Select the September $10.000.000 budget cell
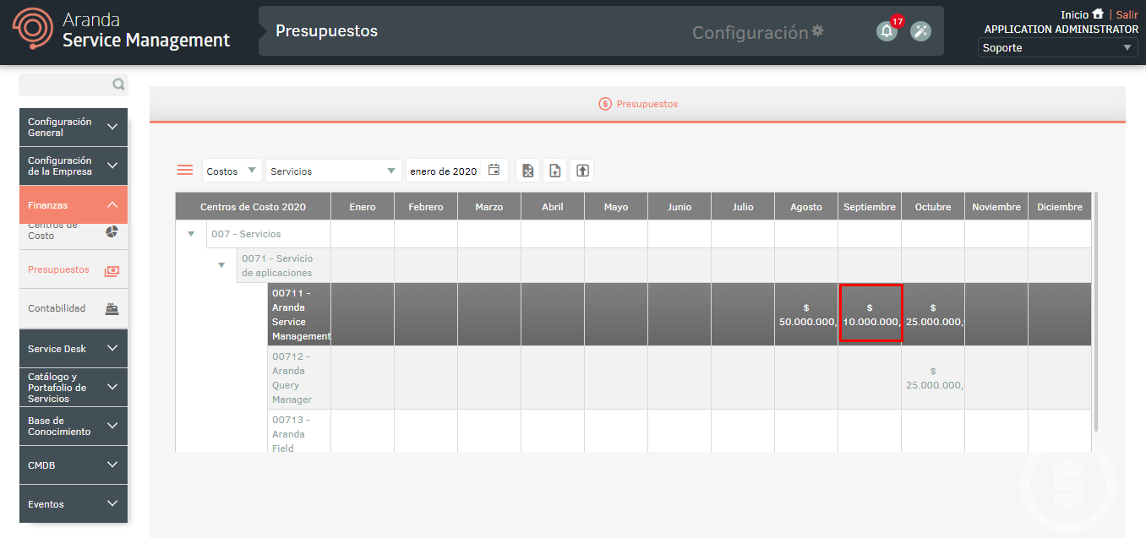Screen dimensions: 1146x538 870,314
